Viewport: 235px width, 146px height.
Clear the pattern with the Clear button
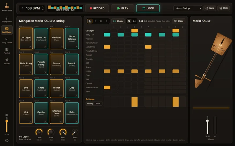(x=179, y=21)
